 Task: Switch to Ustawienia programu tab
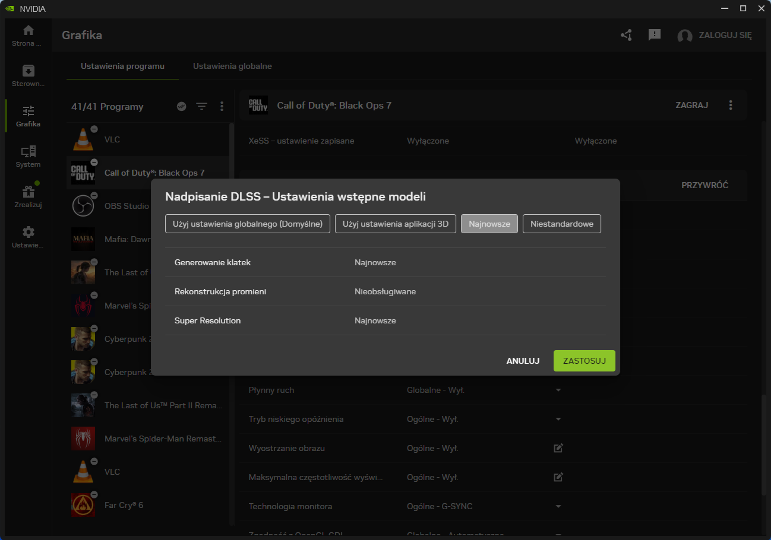(x=122, y=66)
